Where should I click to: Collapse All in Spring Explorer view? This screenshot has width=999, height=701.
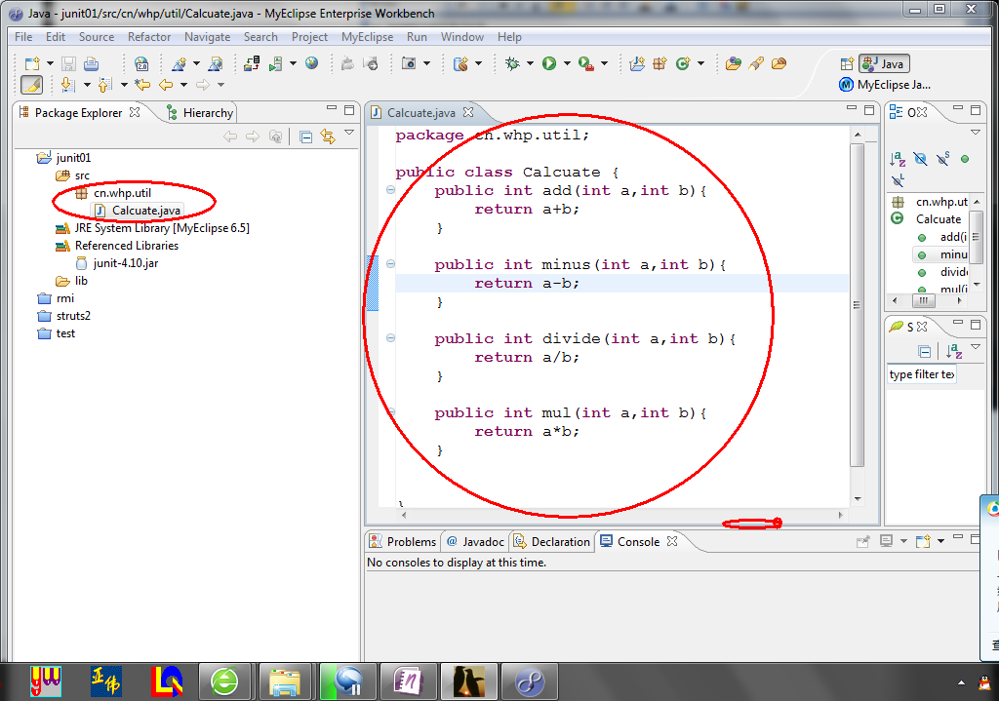pyautogui.click(x=925, y=351)
